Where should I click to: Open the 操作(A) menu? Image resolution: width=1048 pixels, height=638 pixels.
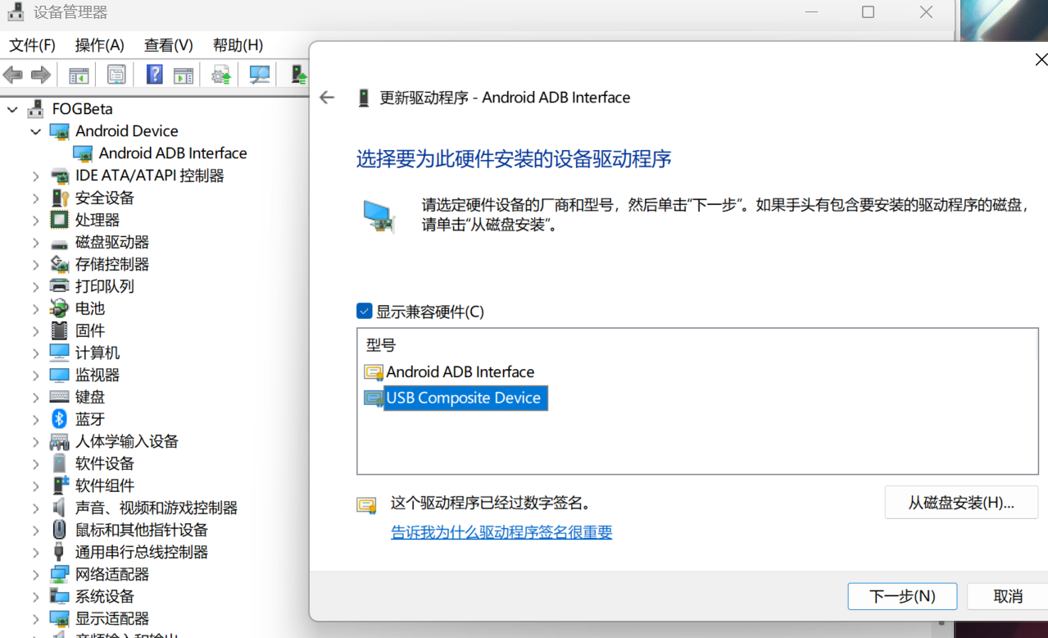pyautogui.click(x=99, y=45)
